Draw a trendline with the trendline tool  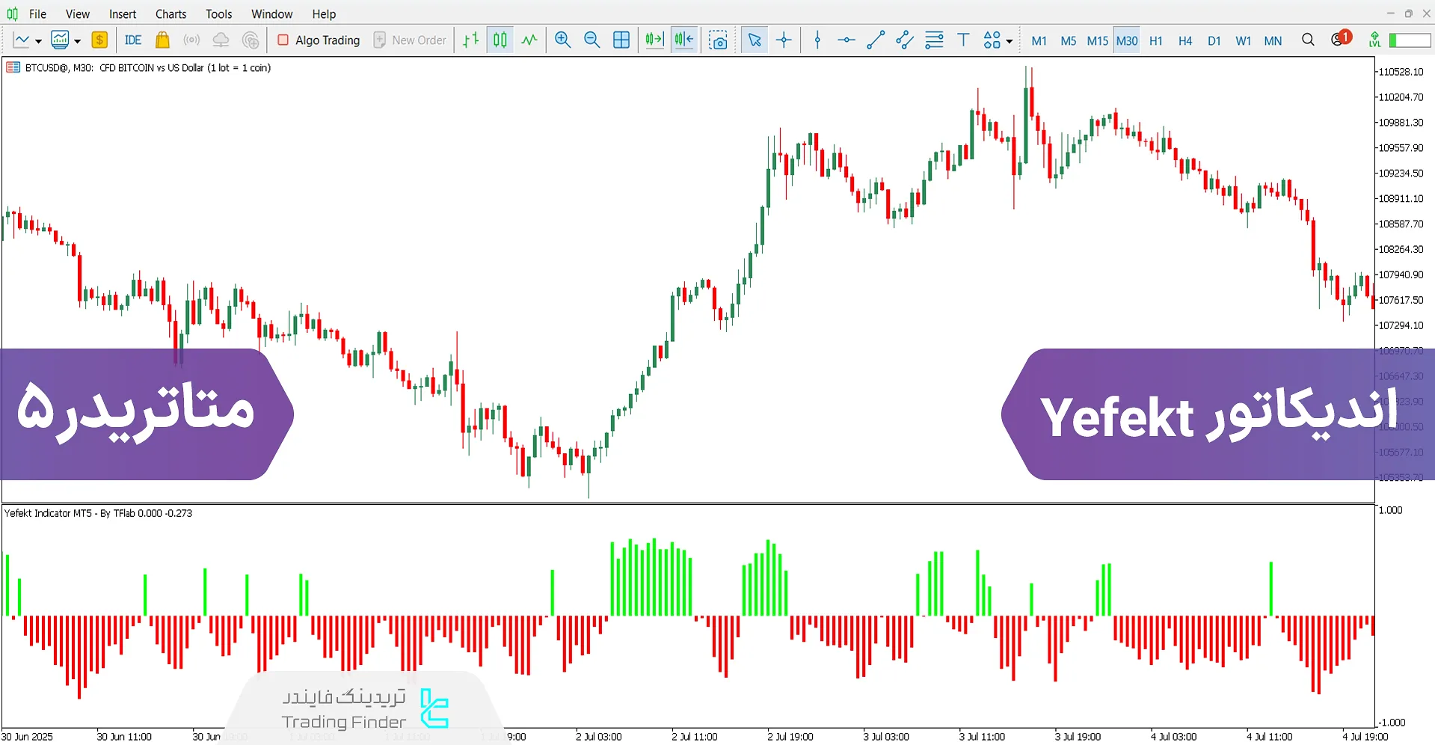[x=876, y=40]
